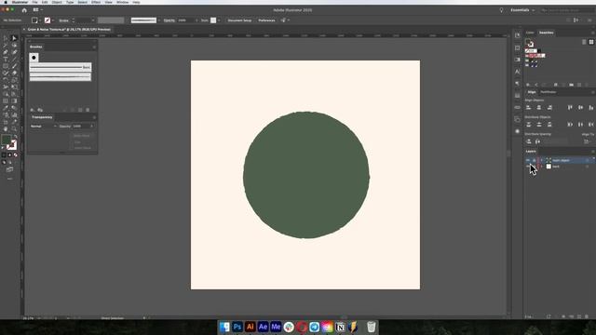596x335 pixels.
Task: Switch to the Pathfinder tab
Action: coord(549,92)
